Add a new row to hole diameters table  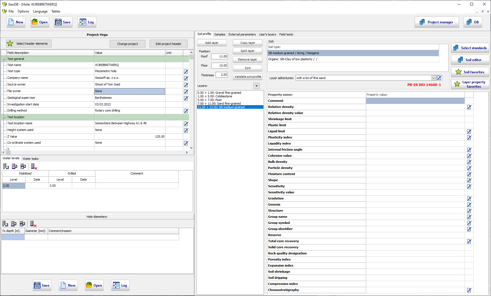pos(5,224)
